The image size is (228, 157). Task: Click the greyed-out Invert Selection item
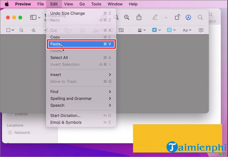(x=81, y=65)
